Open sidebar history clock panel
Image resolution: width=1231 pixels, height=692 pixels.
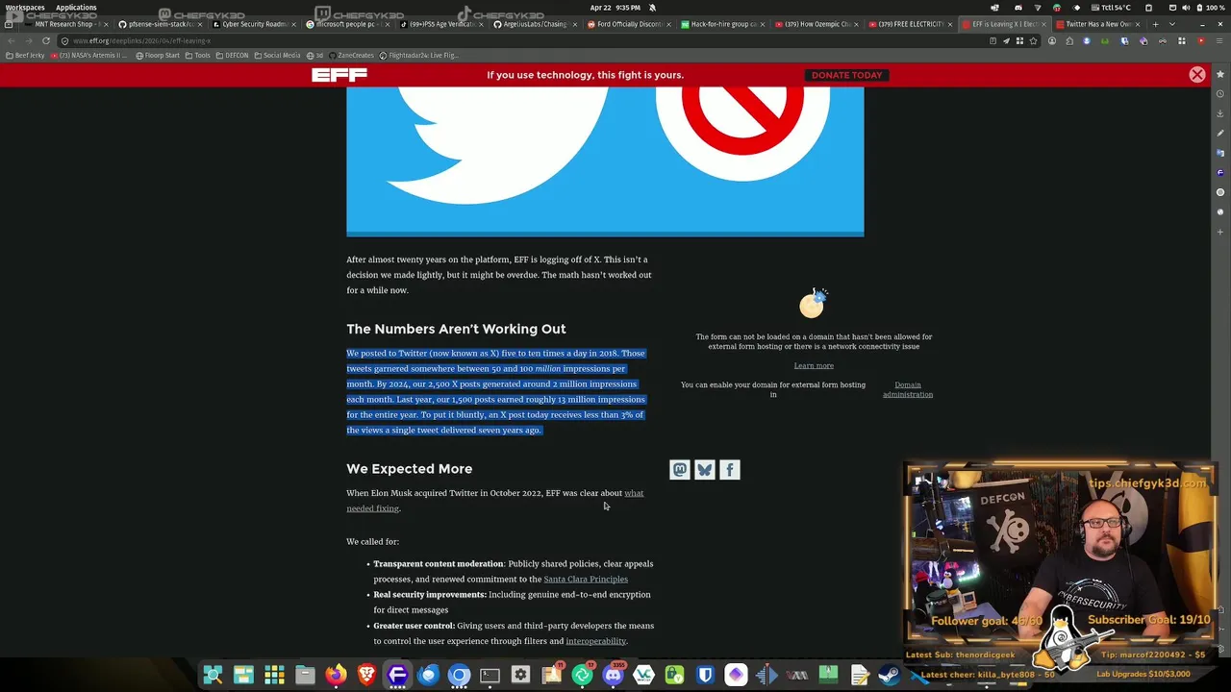1220,94
